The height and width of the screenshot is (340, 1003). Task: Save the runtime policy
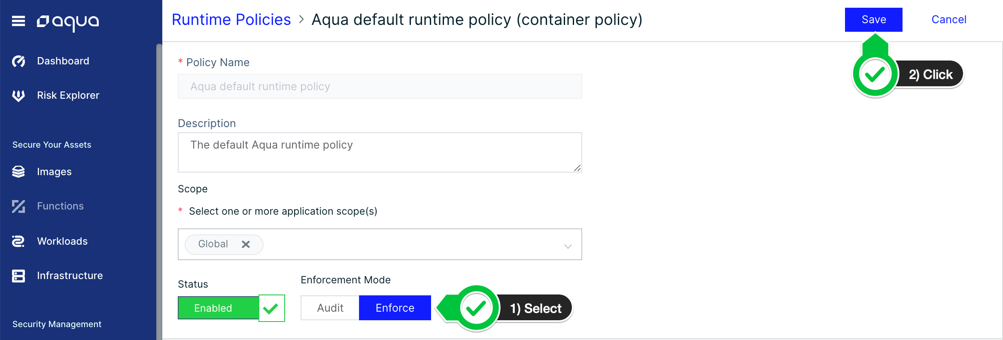click(x=874, y=20)
